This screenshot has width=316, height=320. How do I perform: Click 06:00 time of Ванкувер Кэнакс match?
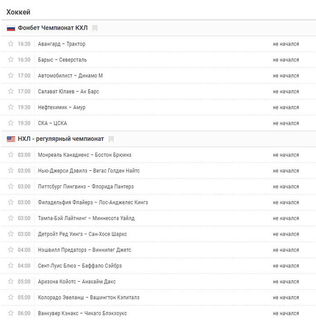pos(24,314)
